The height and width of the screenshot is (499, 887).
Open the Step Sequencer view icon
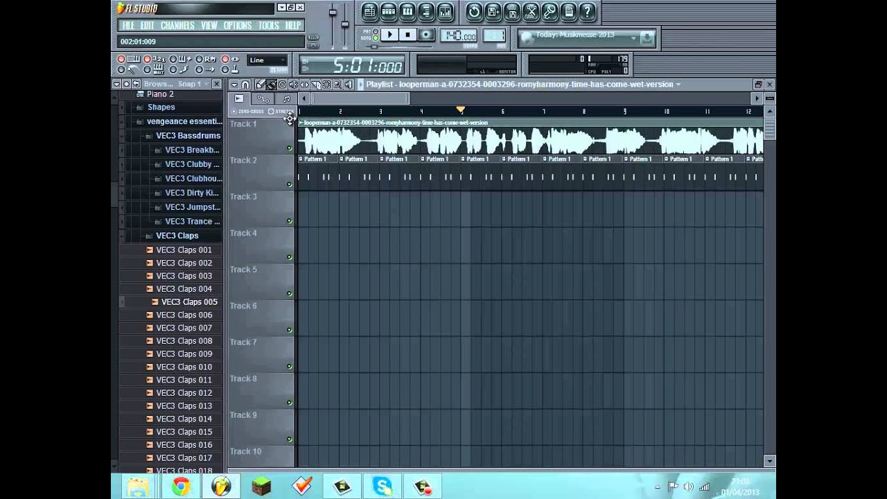click(x=389, y=12)
